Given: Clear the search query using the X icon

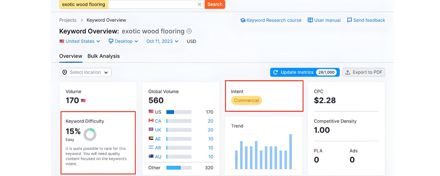Looking at the screenshot, I should (x=199, y=4).
